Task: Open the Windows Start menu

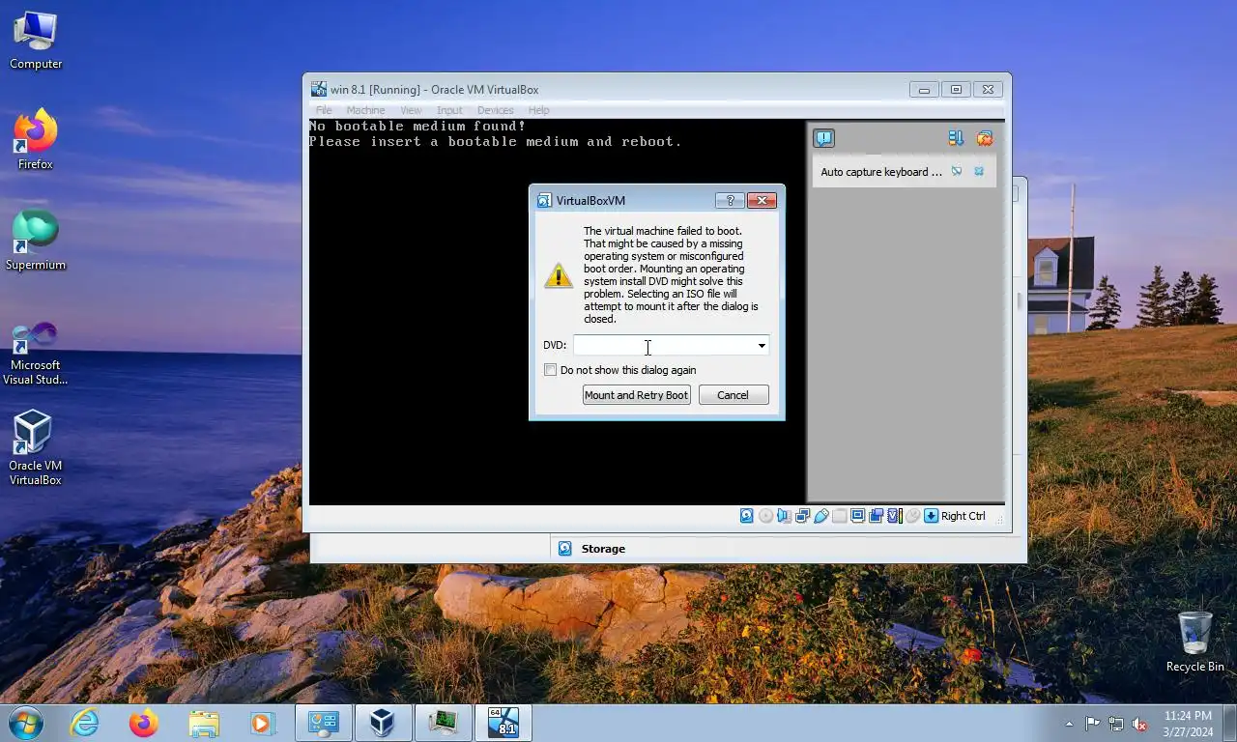Action: (26, 723)
